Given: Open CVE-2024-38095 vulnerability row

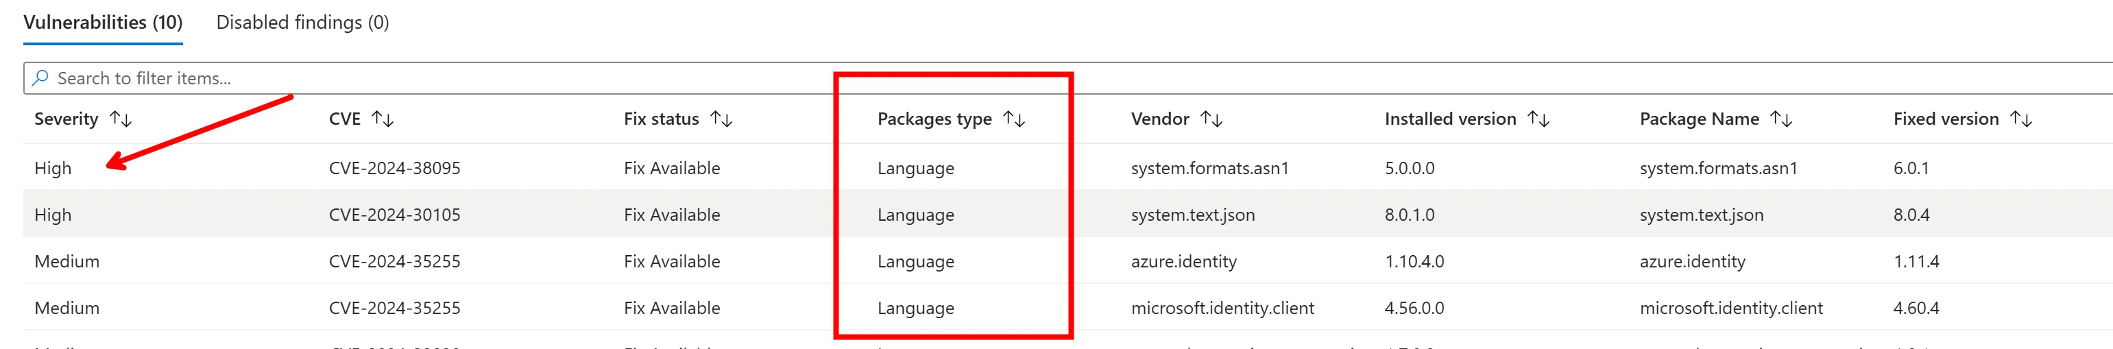Looking at the screenshot, I should pos(394,169).
